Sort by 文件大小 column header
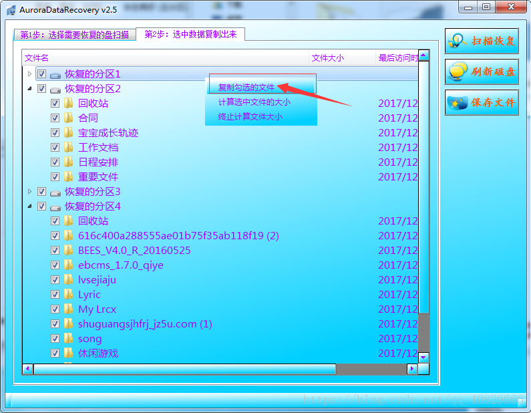 click(343, 58)
